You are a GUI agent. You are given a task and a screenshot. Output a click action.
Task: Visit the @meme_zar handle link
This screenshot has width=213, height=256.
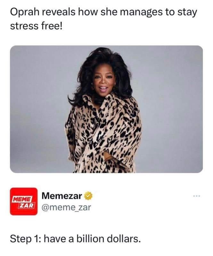coord(66,208)
